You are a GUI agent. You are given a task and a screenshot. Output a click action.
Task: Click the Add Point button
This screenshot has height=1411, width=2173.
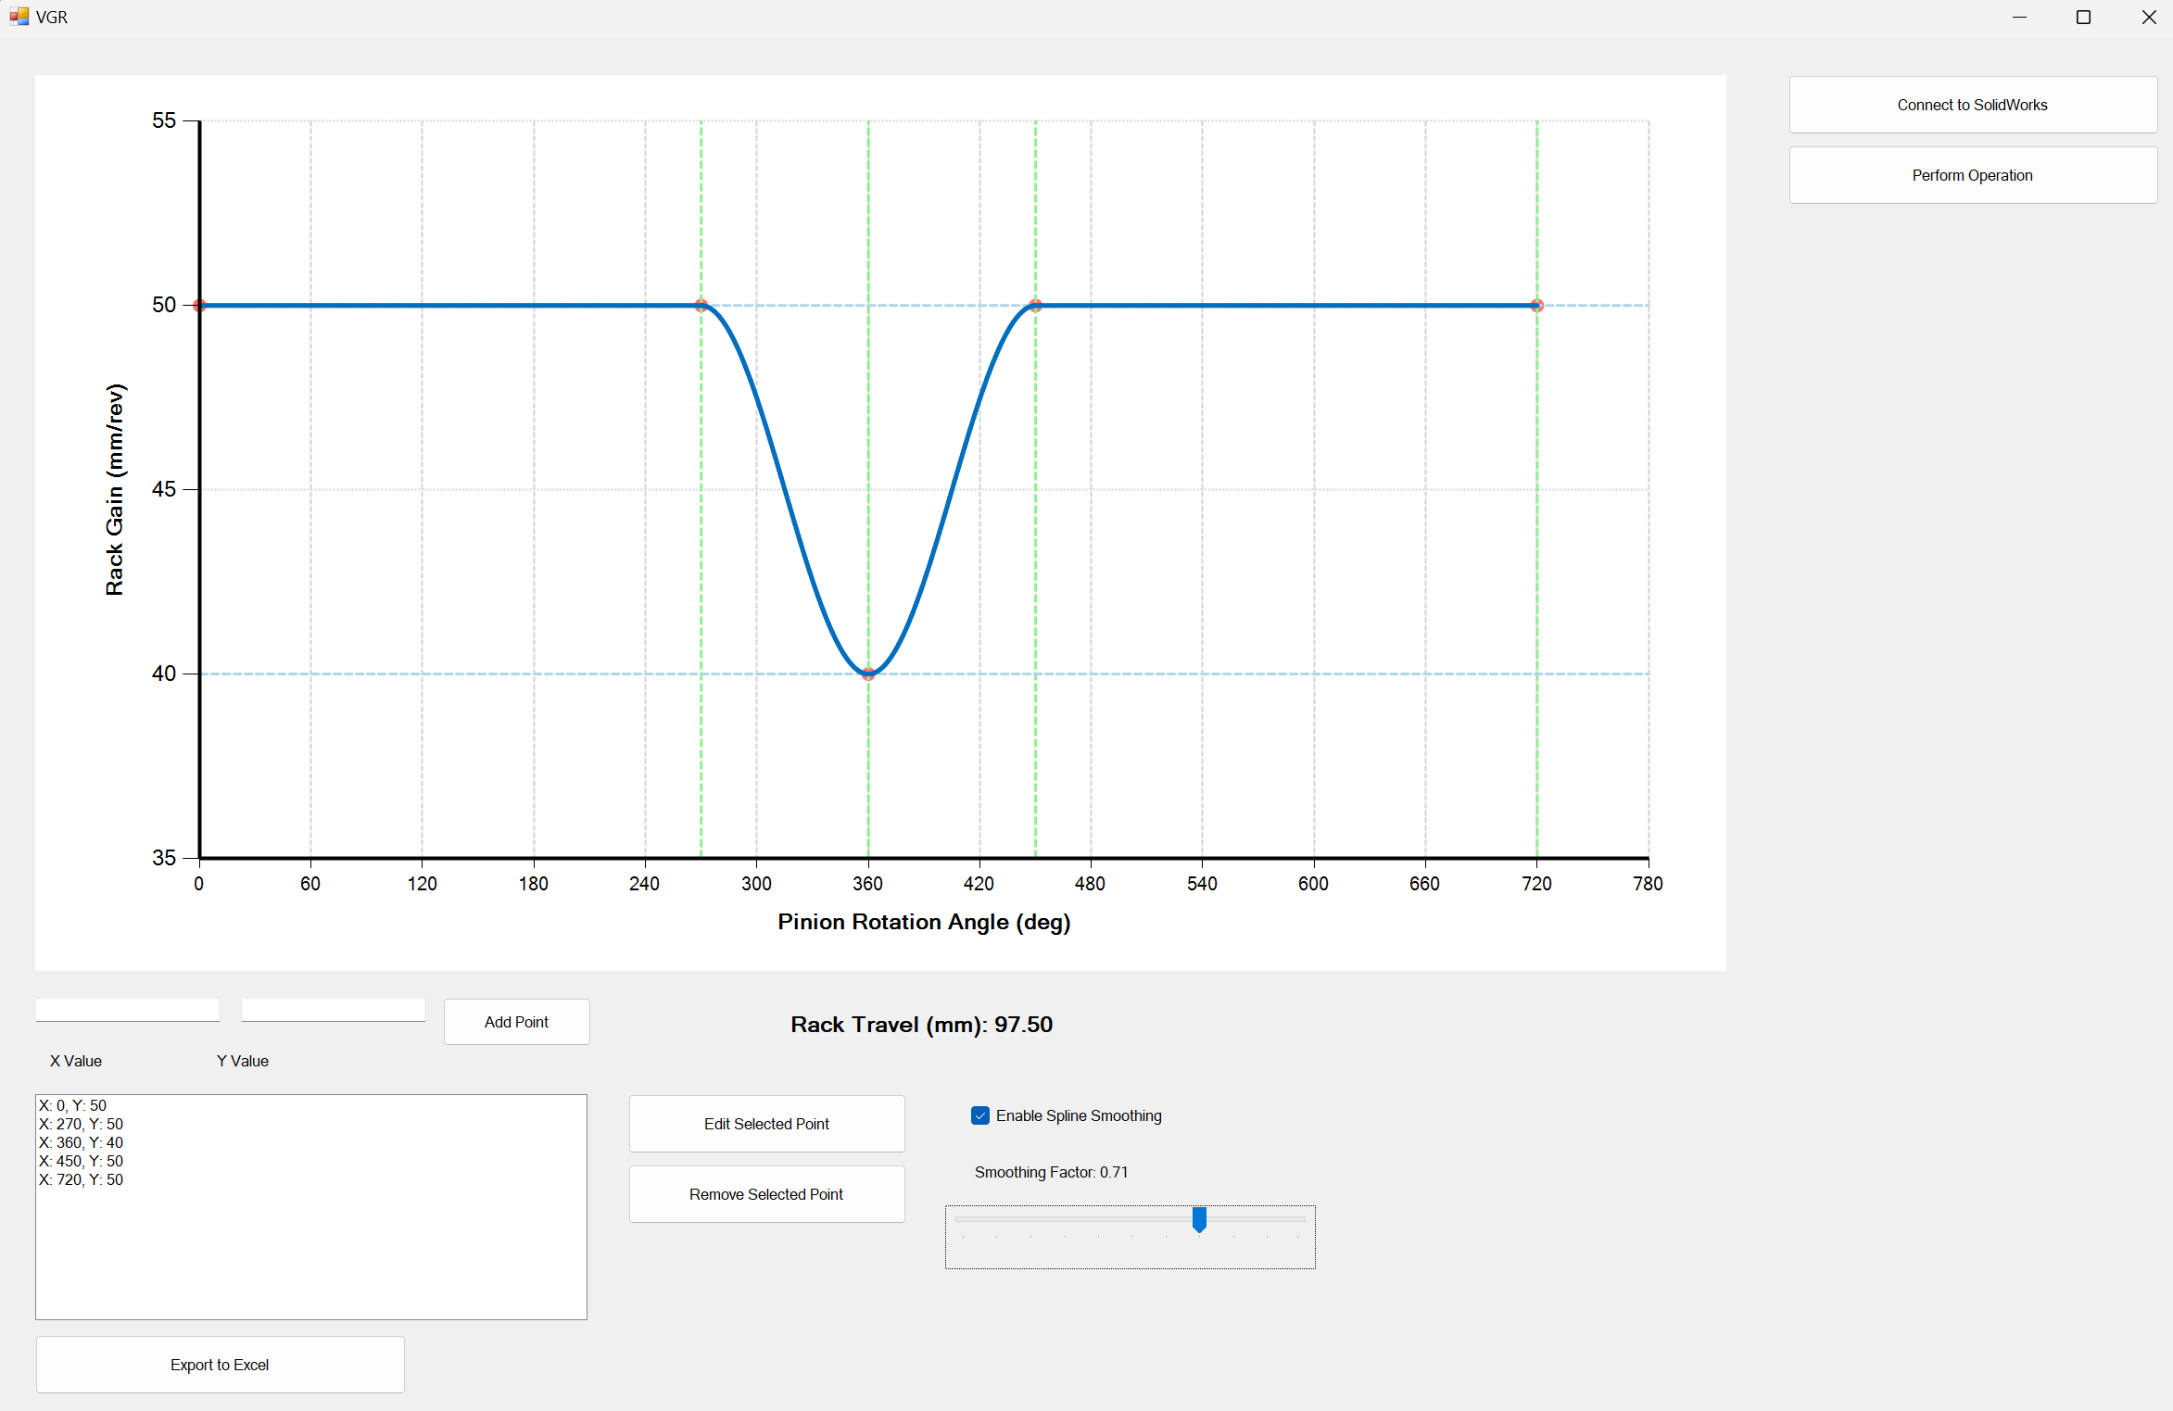pos(516,1022)
